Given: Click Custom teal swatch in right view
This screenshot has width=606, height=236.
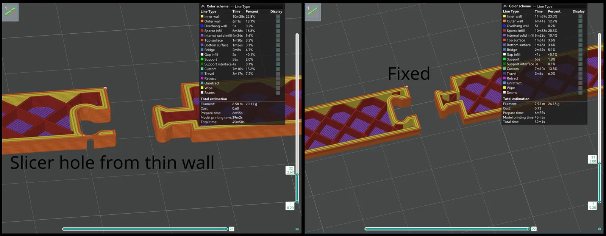Looking at the screenshot, I should (504, 69).
